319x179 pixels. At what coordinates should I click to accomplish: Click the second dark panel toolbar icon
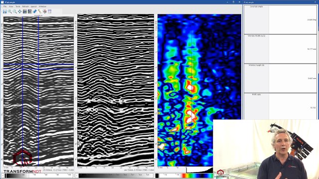(x=30, y=11)
